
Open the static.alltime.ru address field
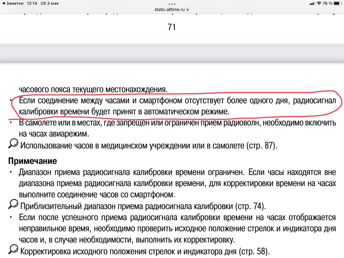(170, 9)
